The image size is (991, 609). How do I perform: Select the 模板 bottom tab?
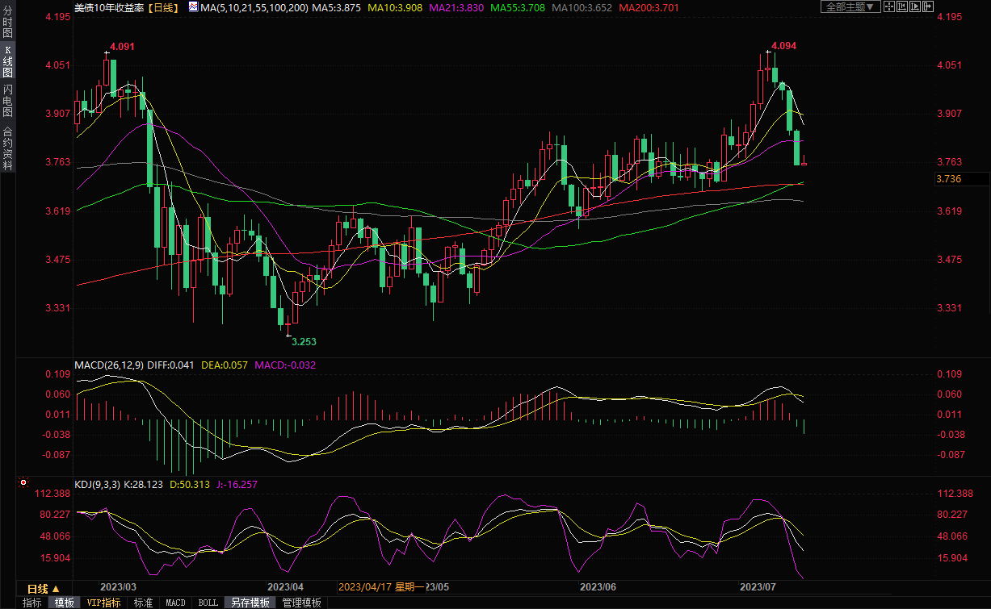tap(65, 603)
